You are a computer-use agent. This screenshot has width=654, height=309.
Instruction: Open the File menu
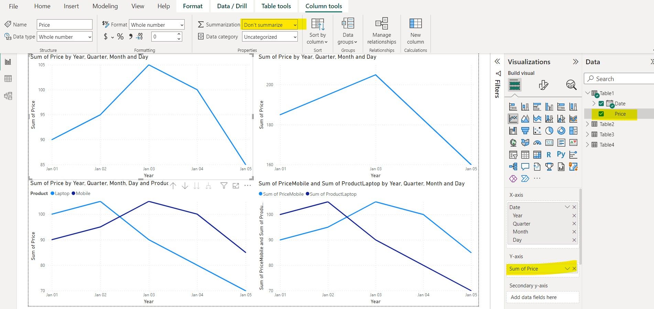point(13,6)
